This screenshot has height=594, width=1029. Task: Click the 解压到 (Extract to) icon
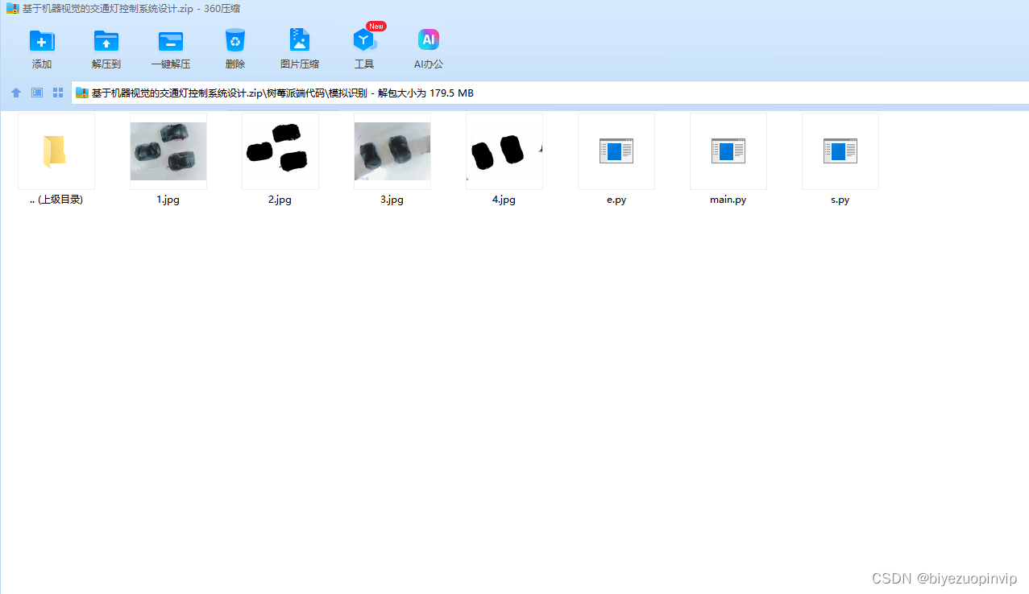[106, 40]
